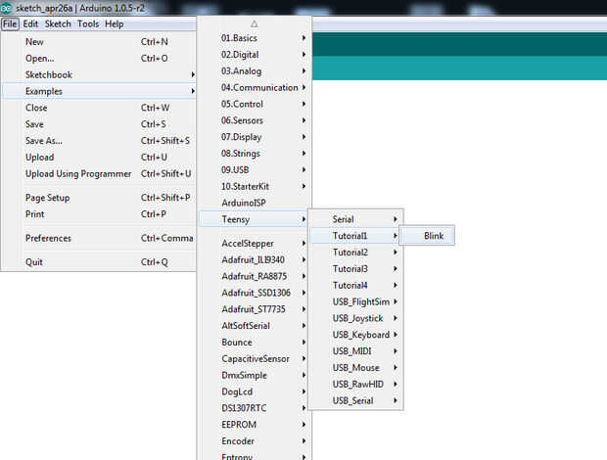Expand 04.Communication examples

click(x=255, y=87)
